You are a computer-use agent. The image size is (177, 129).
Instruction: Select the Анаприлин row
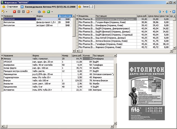click(57, 65)
